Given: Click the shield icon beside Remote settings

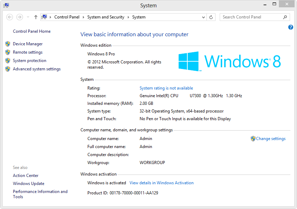Looking at the screenshot, I should (x=8, y=52).
